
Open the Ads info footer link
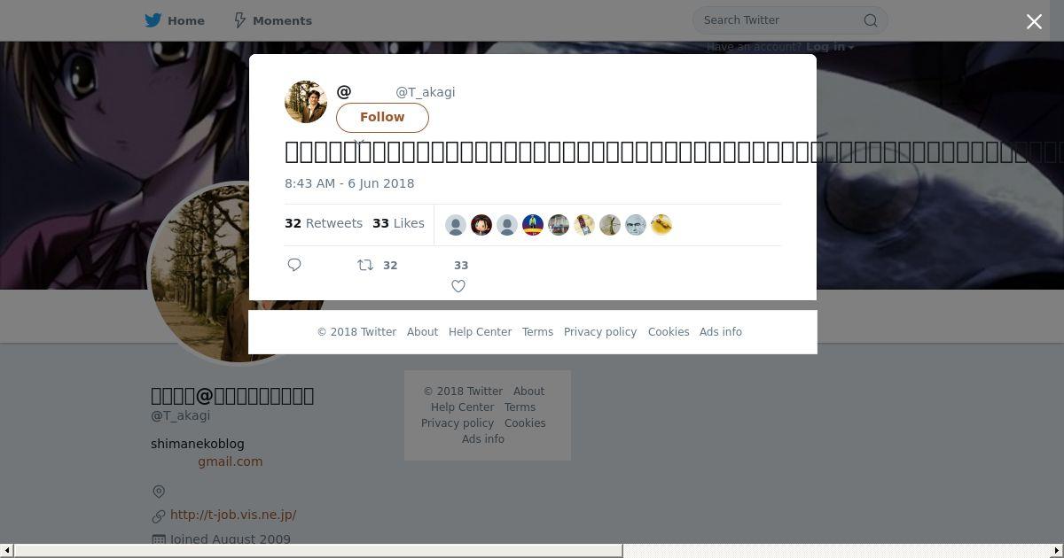[721, 332]
